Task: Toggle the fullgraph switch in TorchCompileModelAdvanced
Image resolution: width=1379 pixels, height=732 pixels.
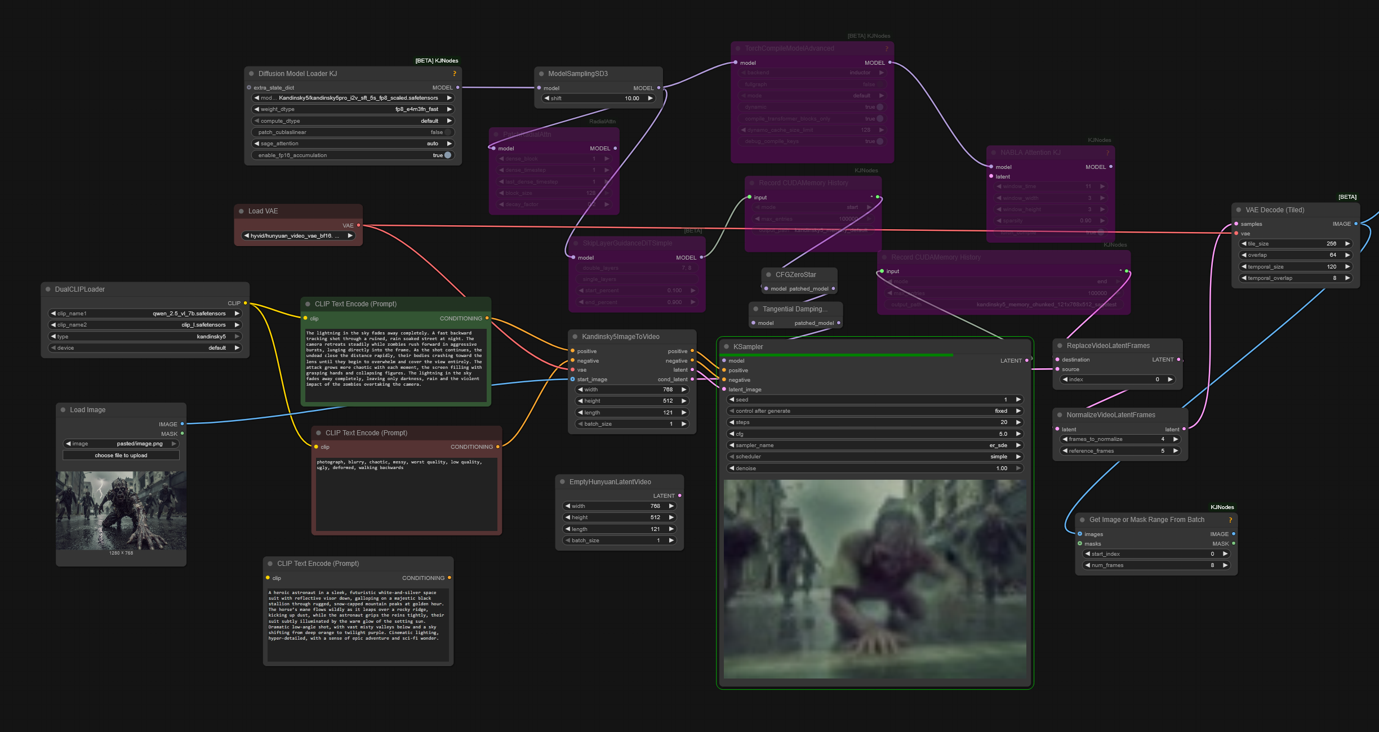Action: (879, 84)
